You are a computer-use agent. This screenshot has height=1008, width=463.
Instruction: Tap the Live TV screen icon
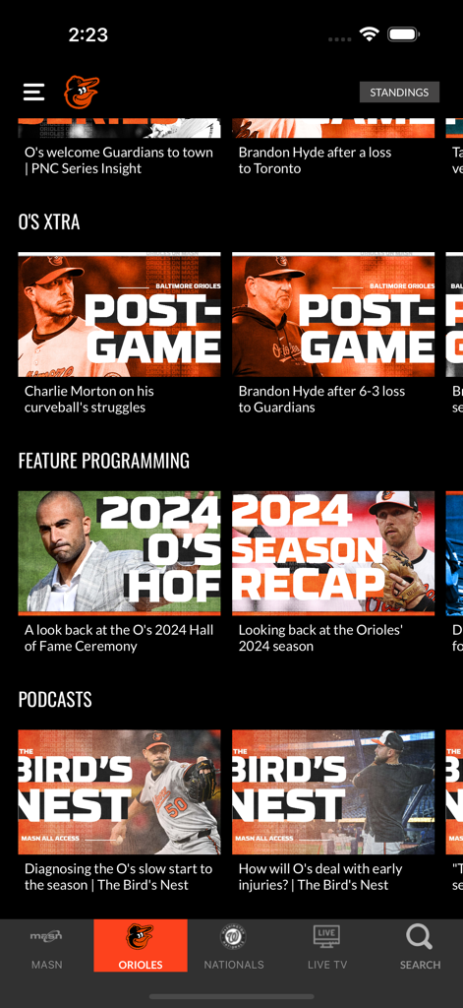[x=326, y=937]
